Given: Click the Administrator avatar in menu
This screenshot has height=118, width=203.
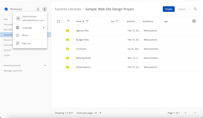Looking at the screenshot, I should pyautogui.click(x=18, y=19).
